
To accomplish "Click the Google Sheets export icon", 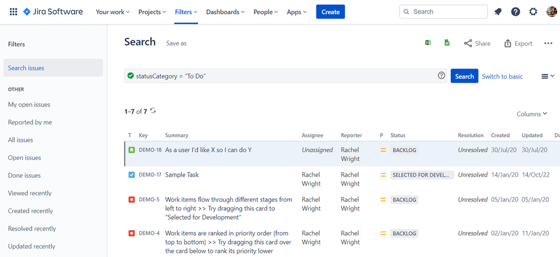I will click(x=447, y=43).
